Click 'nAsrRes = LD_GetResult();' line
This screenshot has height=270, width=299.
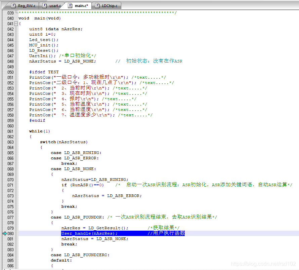[x=95, y=228]
